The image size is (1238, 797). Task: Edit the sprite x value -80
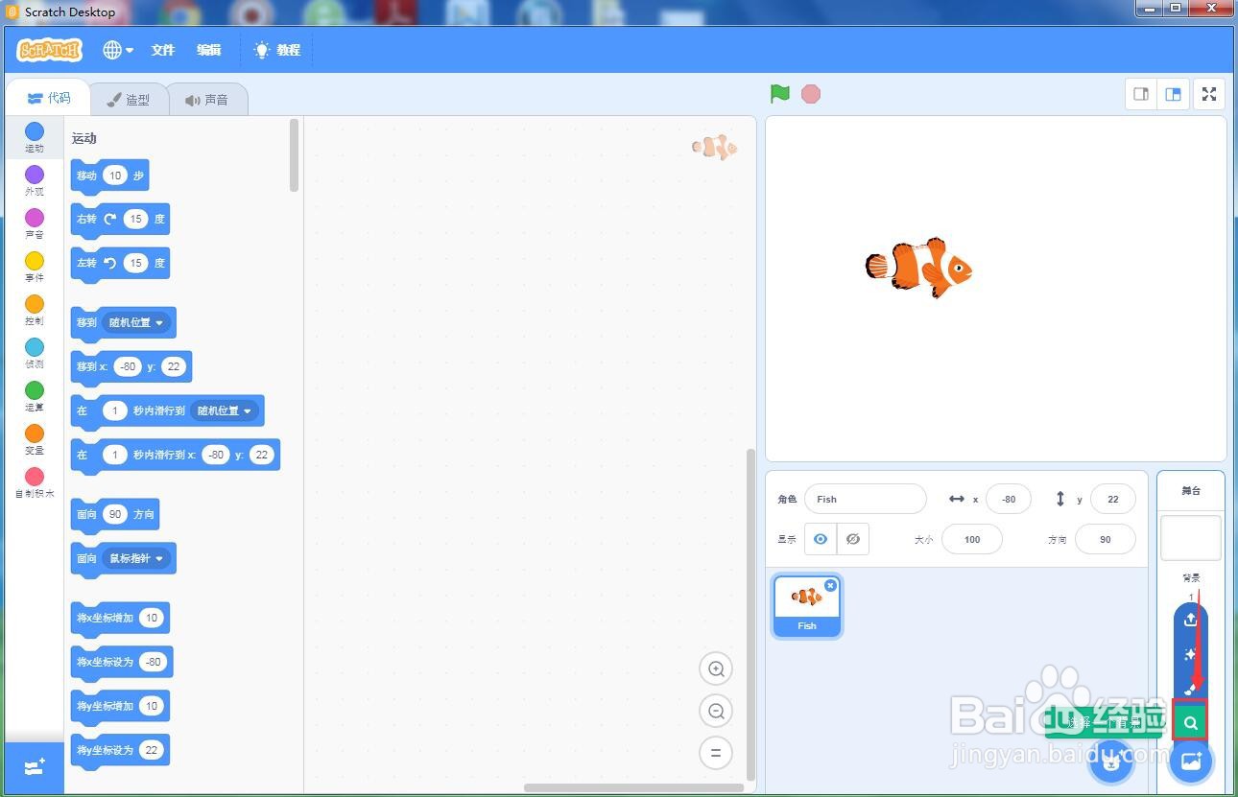coord(1009,499)
